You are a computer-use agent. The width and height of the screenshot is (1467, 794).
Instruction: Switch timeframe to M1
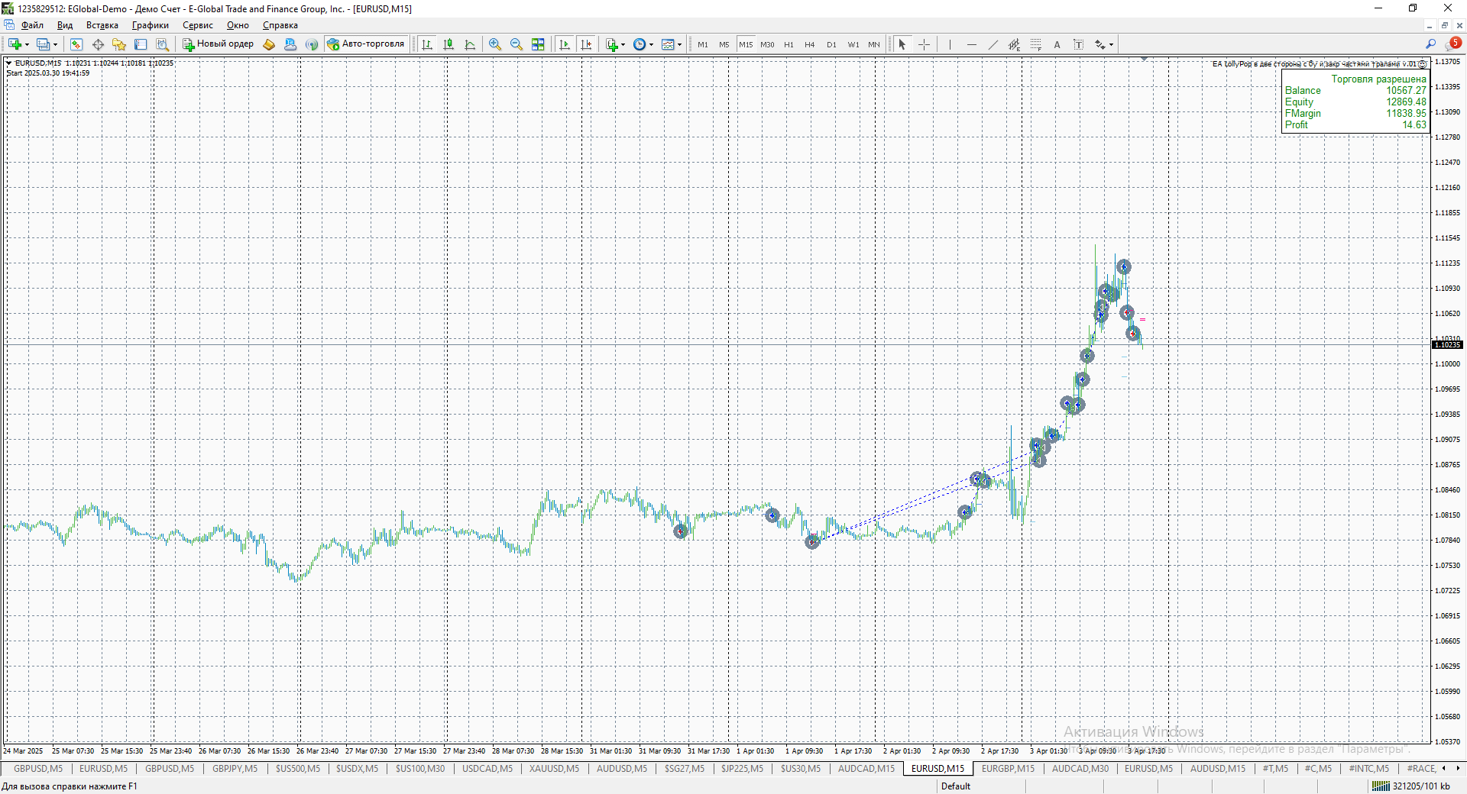click(x=703, y=44)
